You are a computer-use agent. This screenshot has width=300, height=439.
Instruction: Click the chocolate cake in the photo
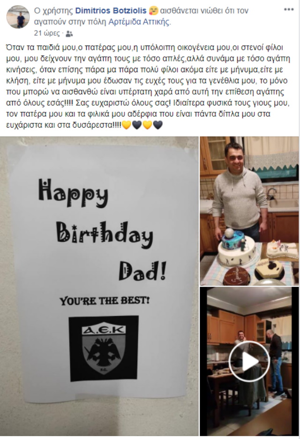236,276
